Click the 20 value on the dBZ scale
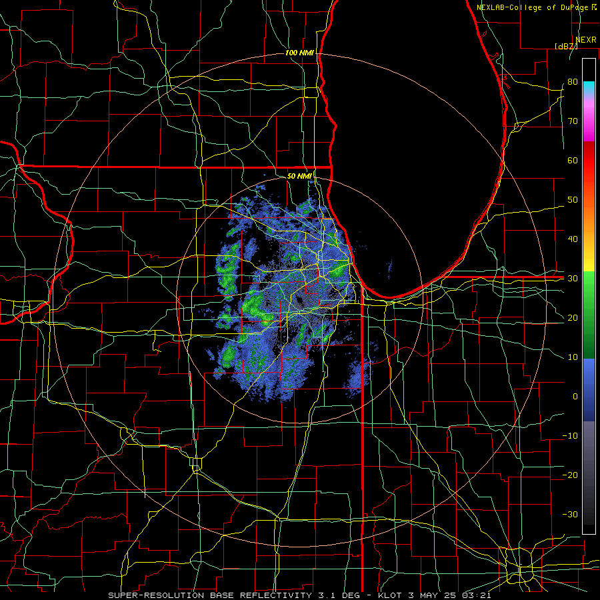 573,318
